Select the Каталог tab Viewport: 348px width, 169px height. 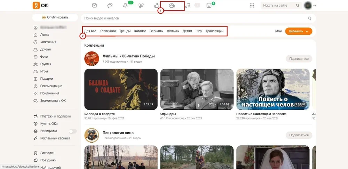(x=140, y=31)
